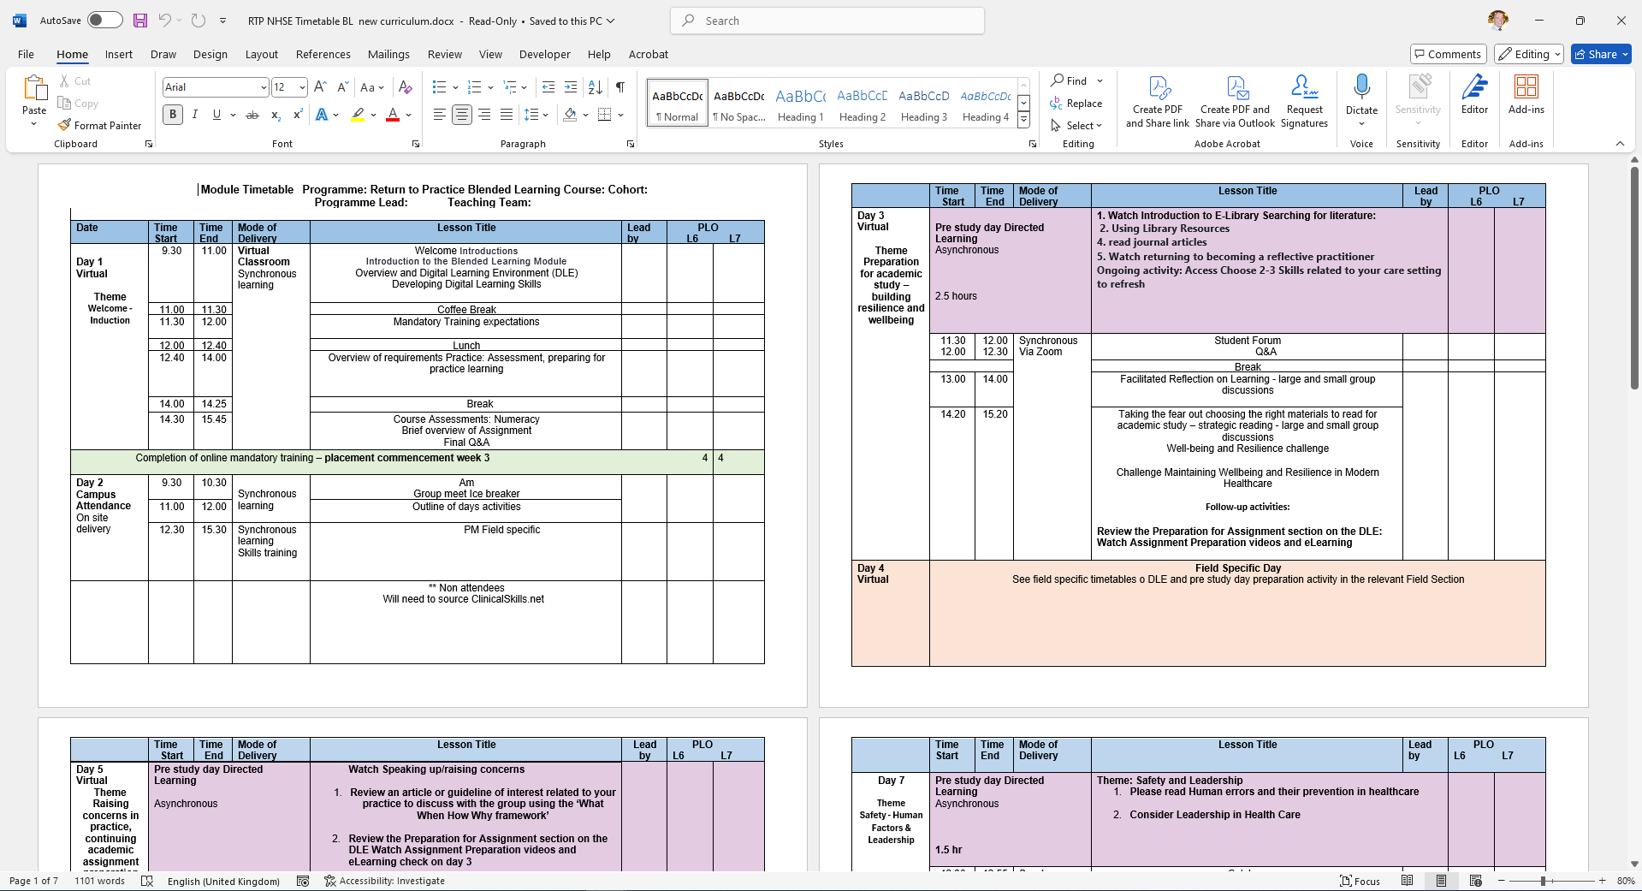
Task: Switch to Web Layout view in status bar
Action: click(x=1476, y=881)
